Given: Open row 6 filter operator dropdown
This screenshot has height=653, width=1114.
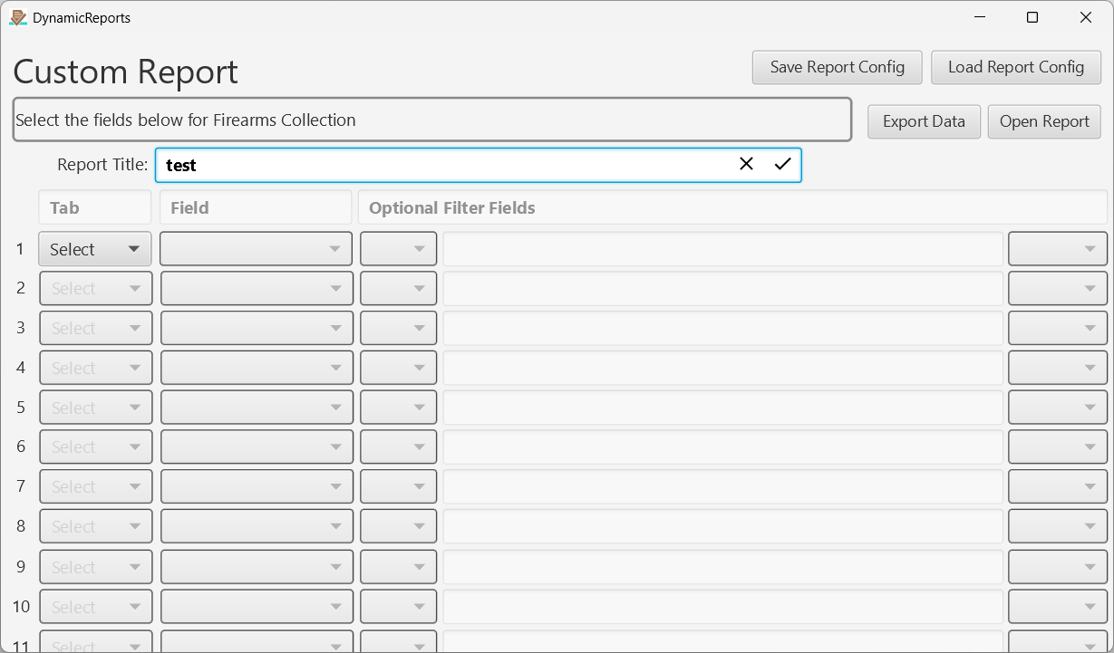Looking at the screenshot, I should (x=398, y=447).
